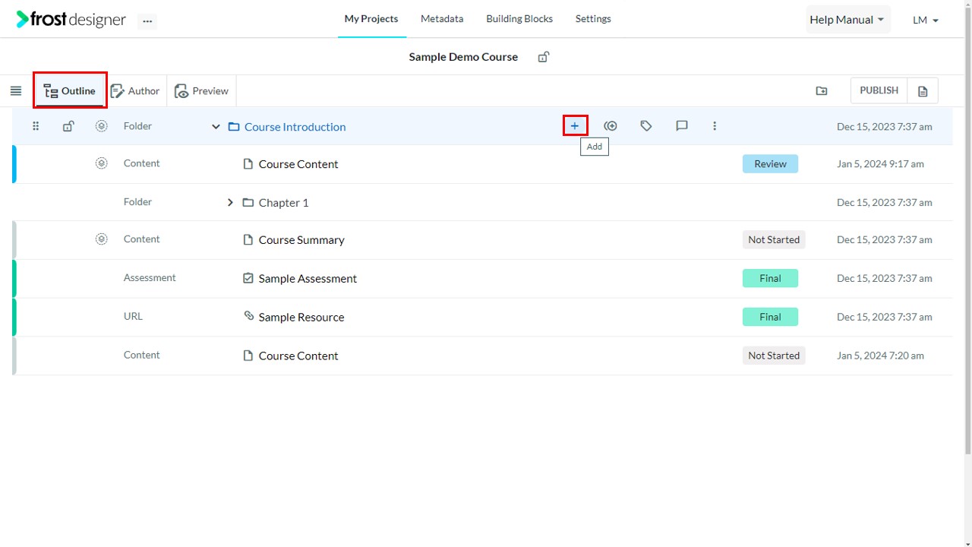
Task: Open Course Content dated Jan 5 7:20 am
Action: [298, 356]
